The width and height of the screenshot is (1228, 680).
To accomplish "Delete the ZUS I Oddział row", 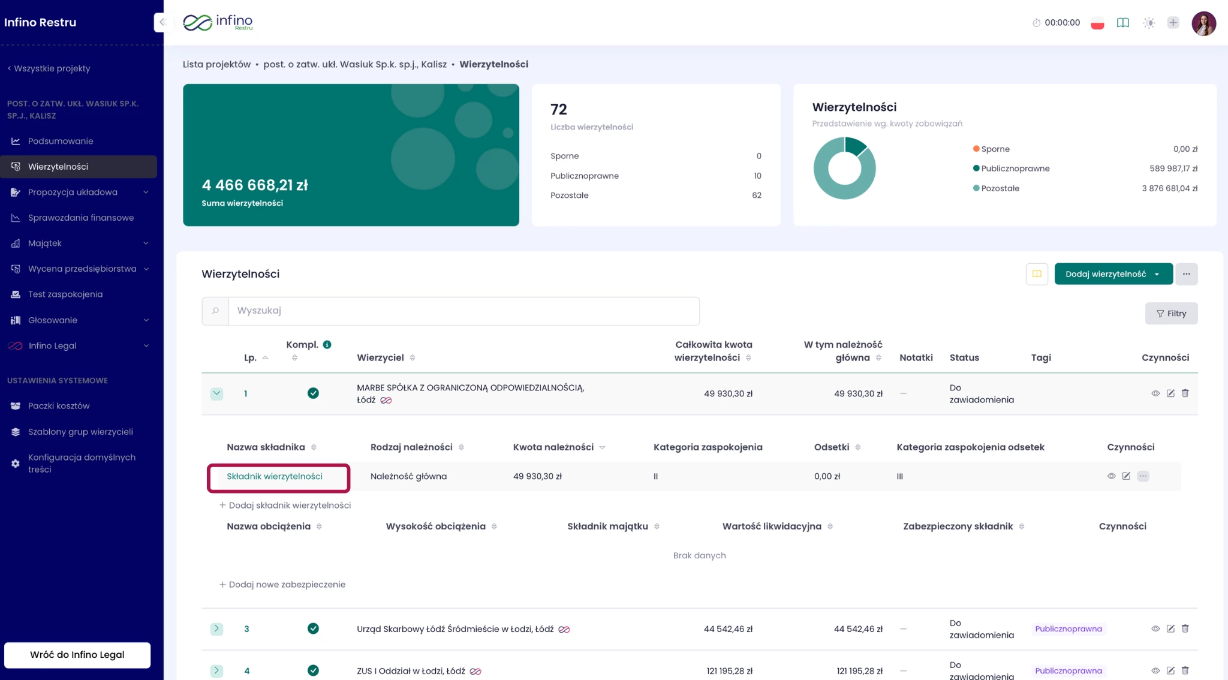I will click(1185, 671).
